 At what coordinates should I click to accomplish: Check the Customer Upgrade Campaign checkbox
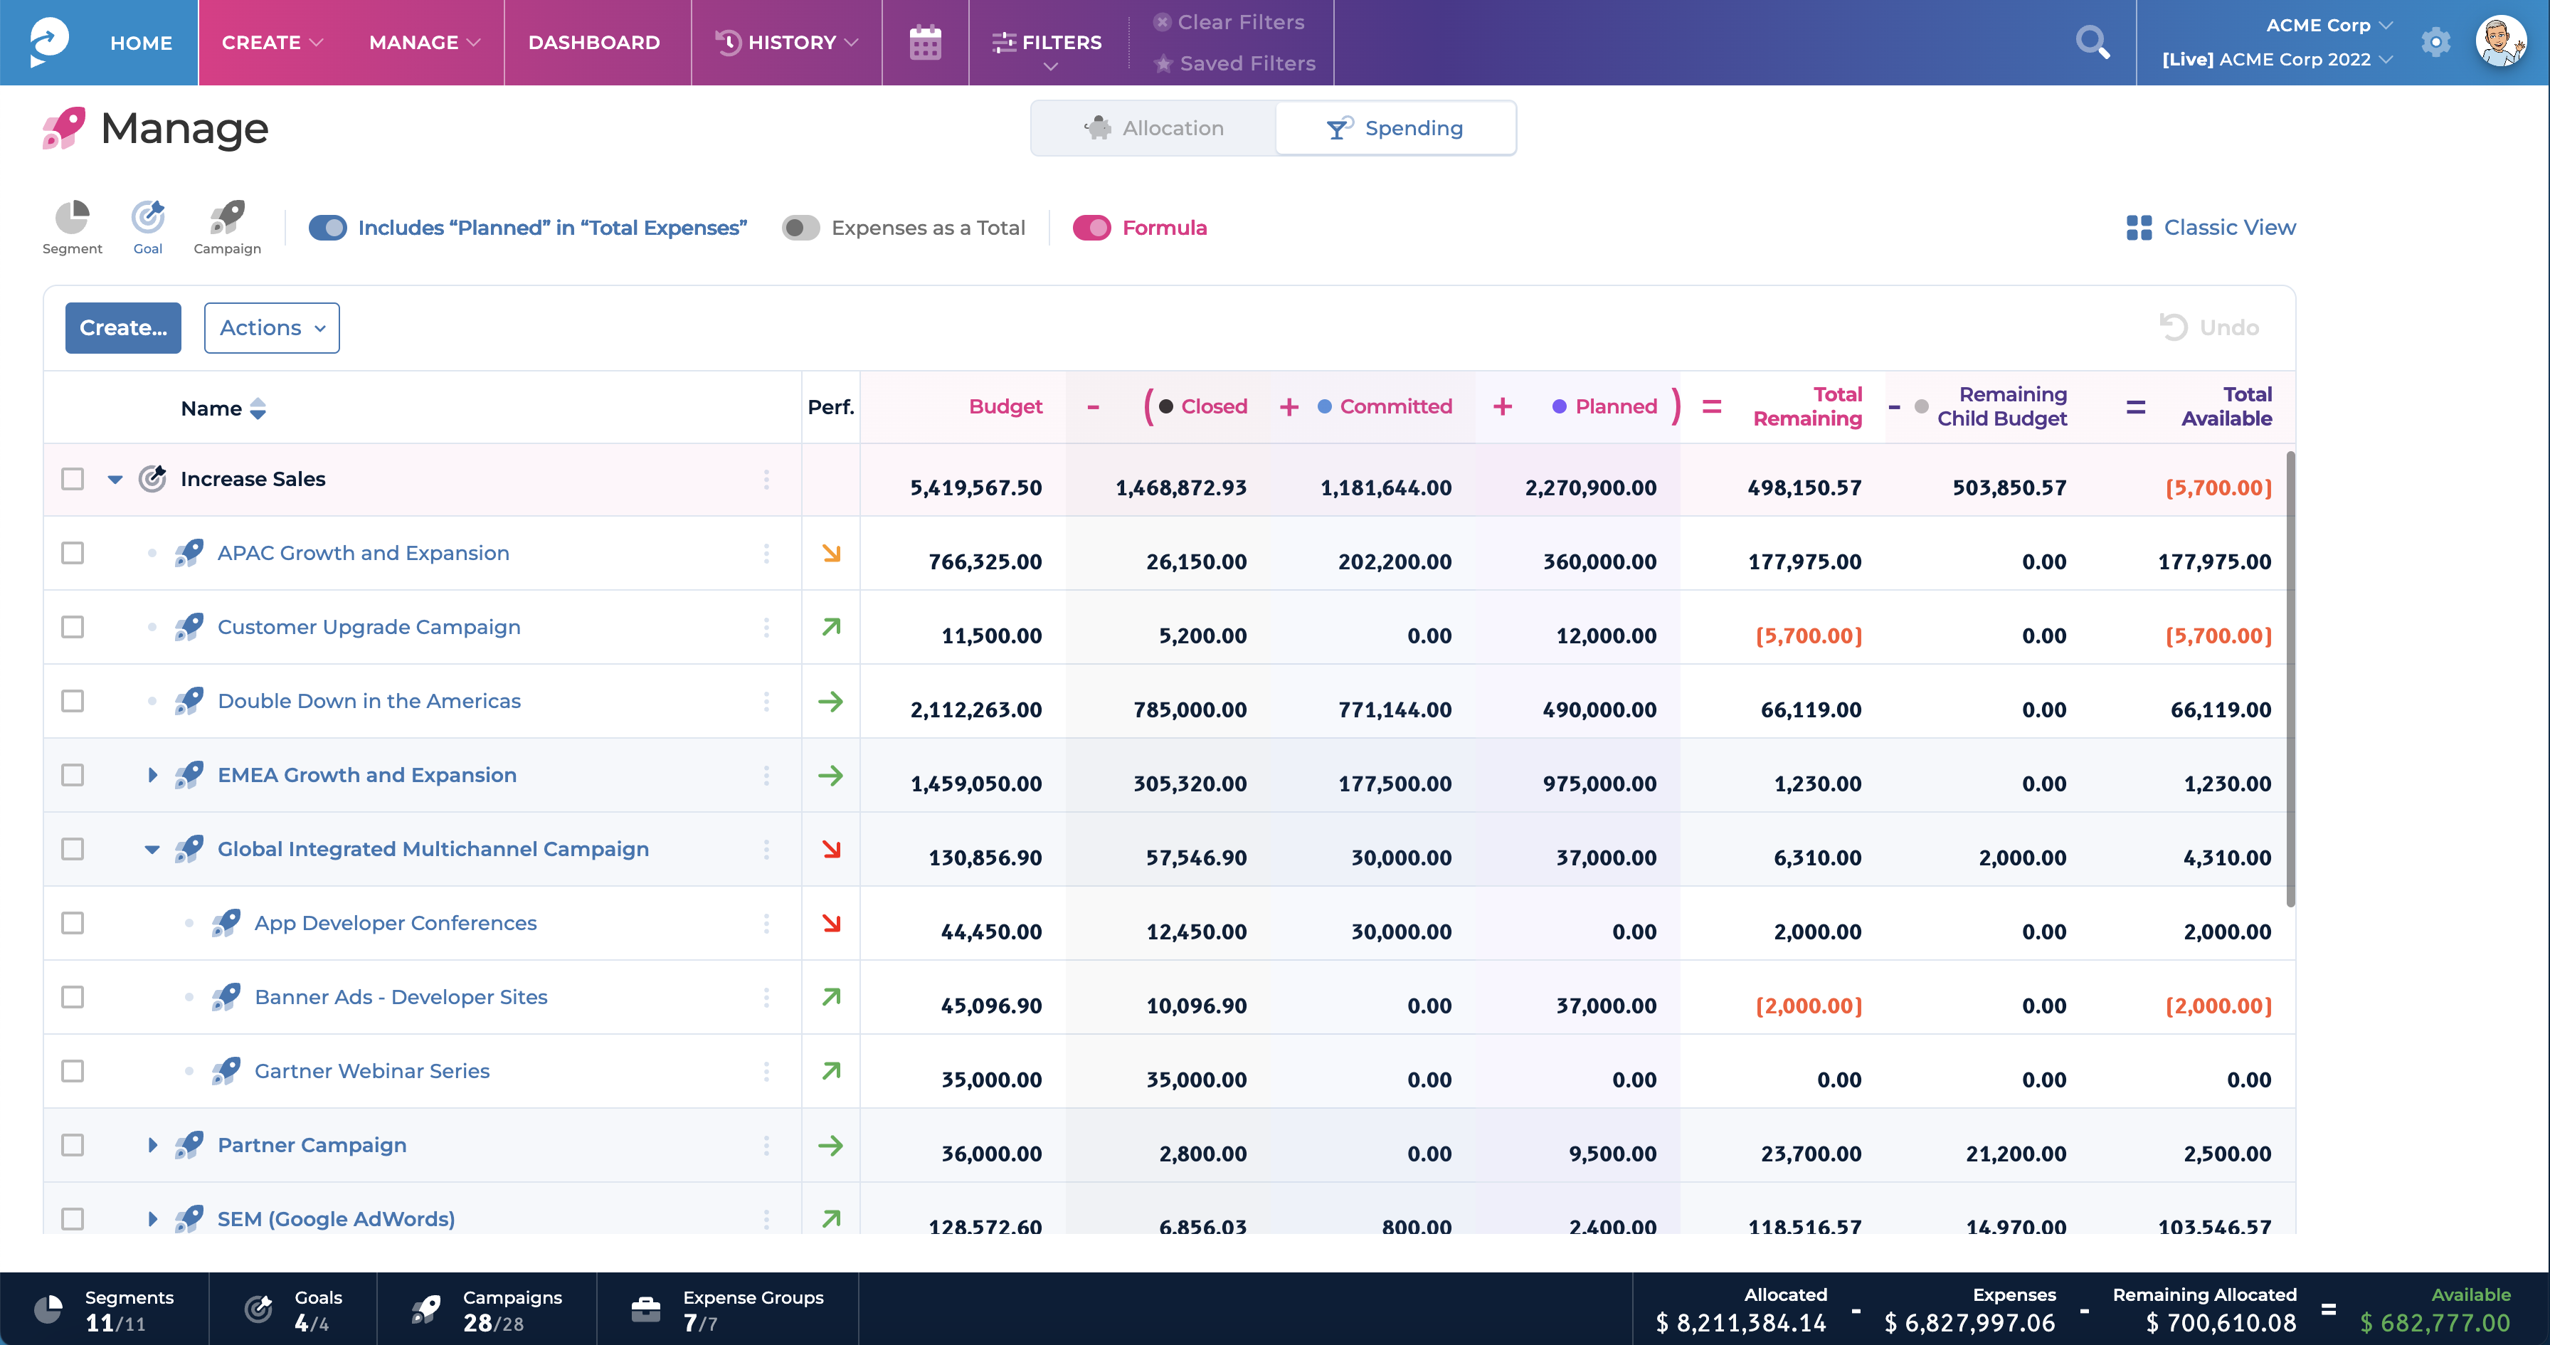tap(73, 627)
